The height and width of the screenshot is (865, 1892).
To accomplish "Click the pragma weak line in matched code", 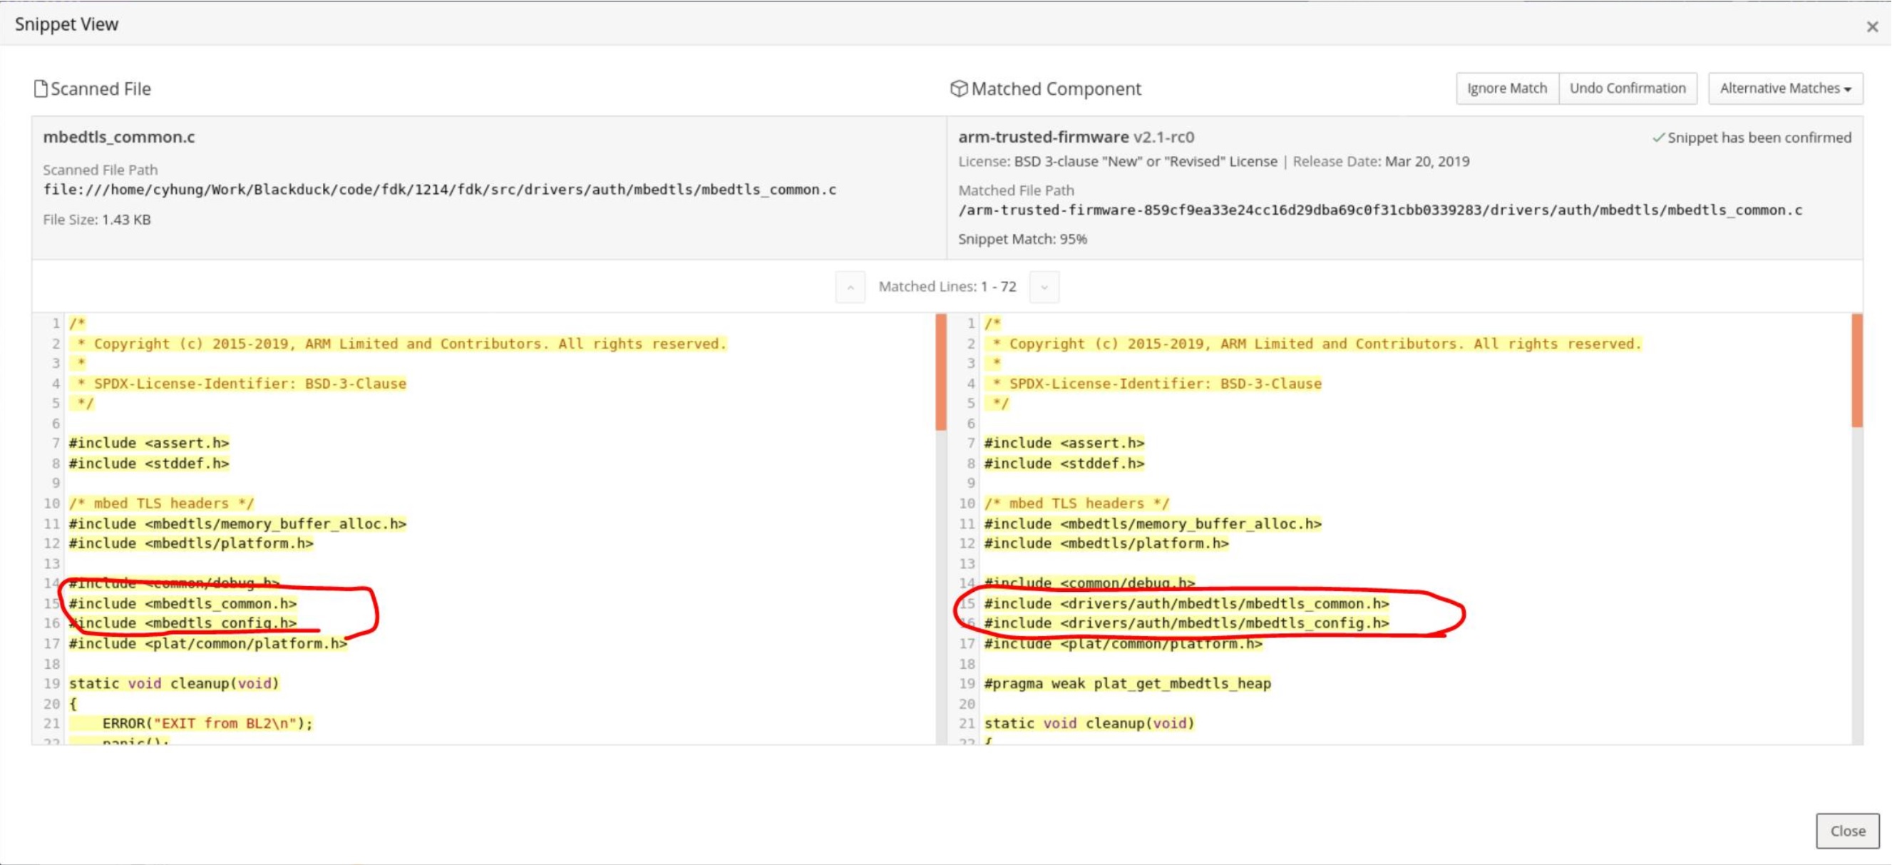I will [1126, 683].
